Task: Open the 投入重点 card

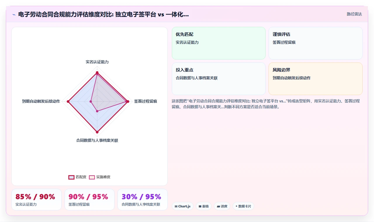Action: point(219,79)
